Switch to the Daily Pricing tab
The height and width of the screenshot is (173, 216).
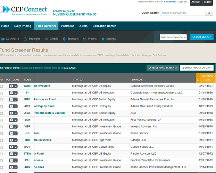tap(23, 26)
